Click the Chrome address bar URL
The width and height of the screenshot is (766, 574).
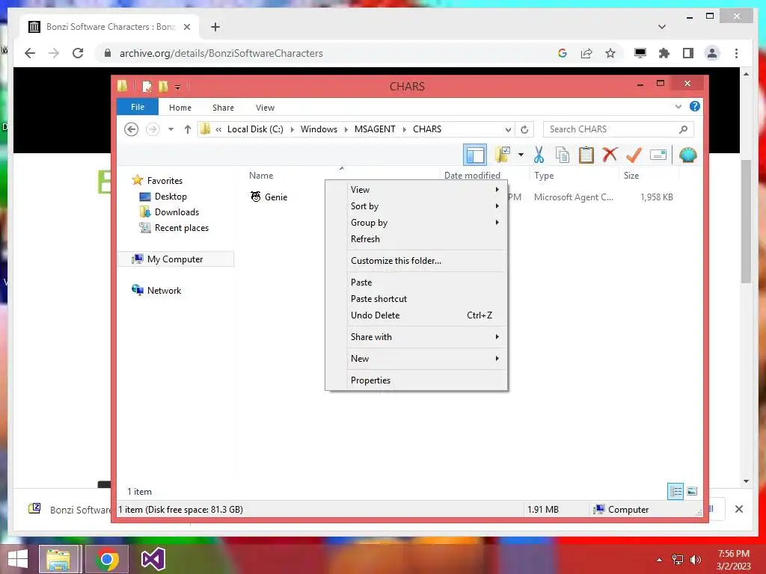[221, 53]
